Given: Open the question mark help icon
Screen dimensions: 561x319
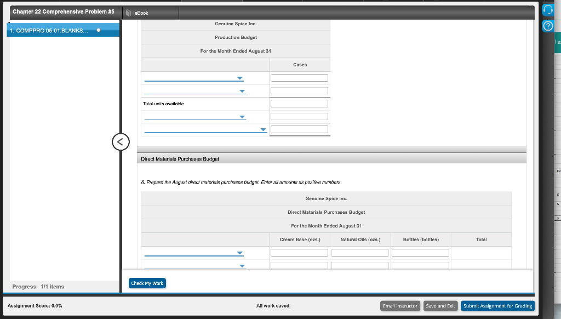Looking at the screenshot, I should 548,26.
